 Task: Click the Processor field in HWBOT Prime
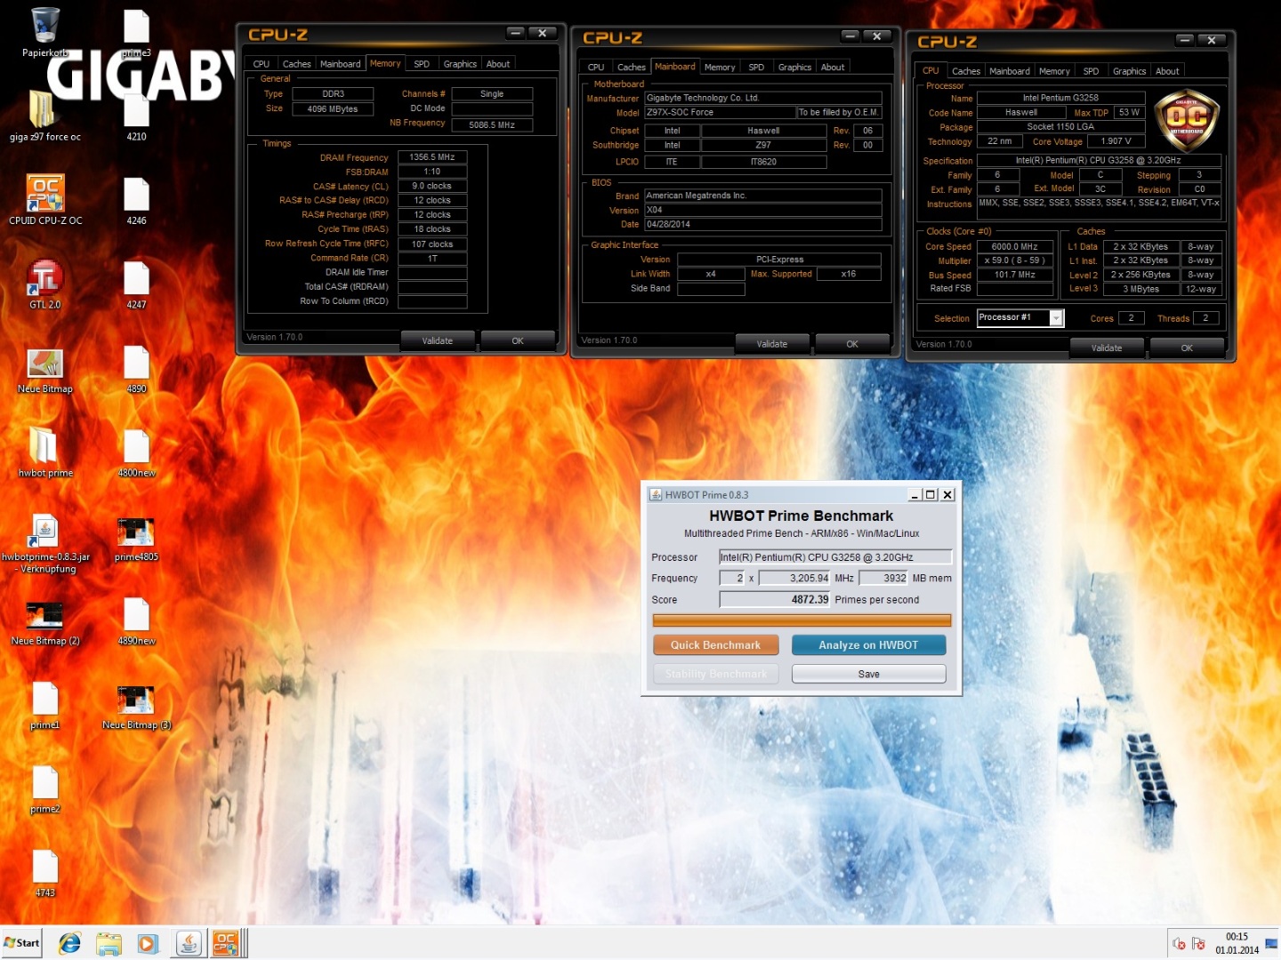835,557
